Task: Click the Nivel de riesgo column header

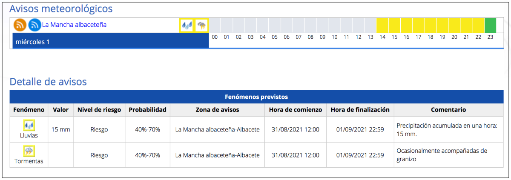Action: point(99,110)
